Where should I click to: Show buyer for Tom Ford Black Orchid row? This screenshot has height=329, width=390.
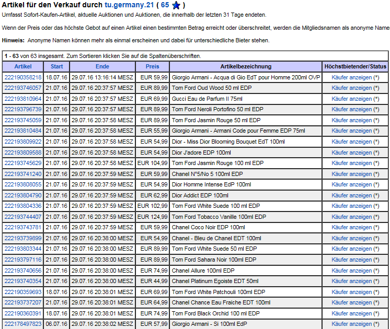(351, 313)
